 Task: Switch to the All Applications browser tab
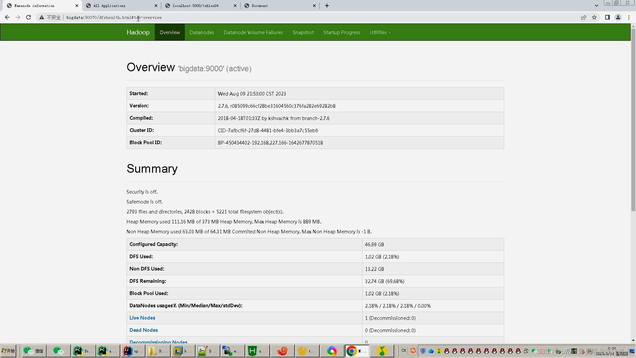tap(109, 6)
